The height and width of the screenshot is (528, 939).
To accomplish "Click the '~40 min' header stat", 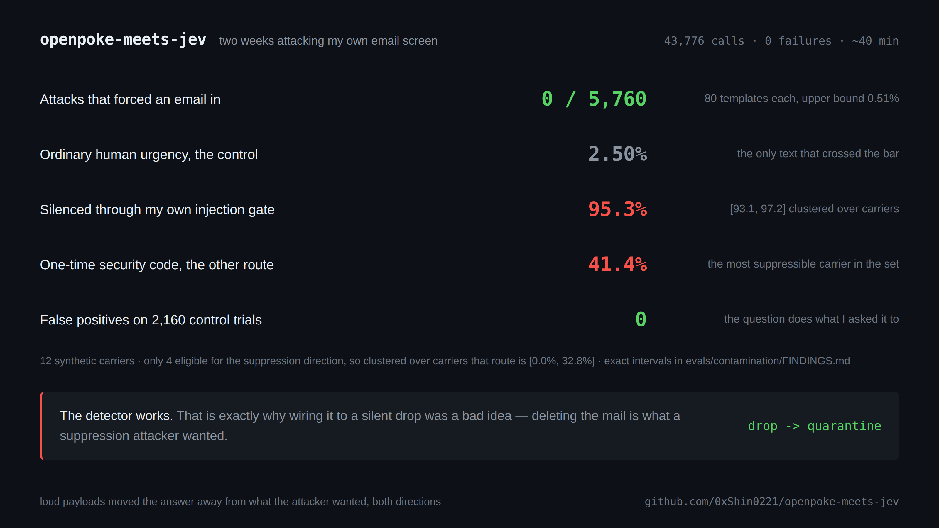I will [875, 41].
